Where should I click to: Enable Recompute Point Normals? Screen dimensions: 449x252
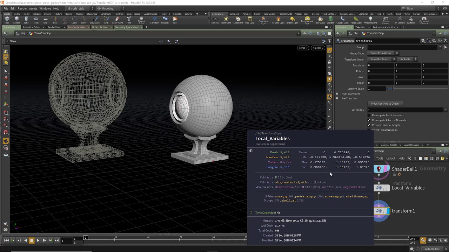pyautogui.click(x=369, y=115)
